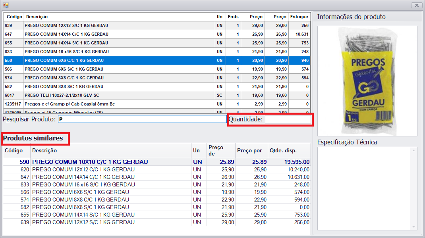The width and height of the screenshot is (425, 238).
Task: Click the Especificação Técnica scrollbar down arrow
Action: 413,226
